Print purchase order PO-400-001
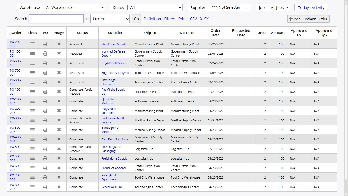This screenshot has width=348, height=196. [x=45, y=53]
